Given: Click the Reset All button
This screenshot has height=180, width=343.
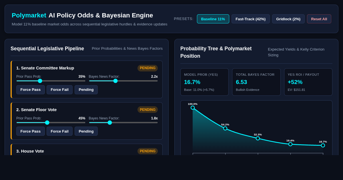Looking at the screenshot, I should coord(319,19).
